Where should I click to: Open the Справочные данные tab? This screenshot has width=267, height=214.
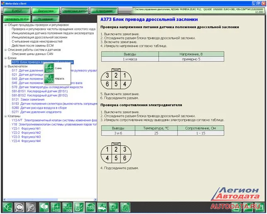[75, 11]
